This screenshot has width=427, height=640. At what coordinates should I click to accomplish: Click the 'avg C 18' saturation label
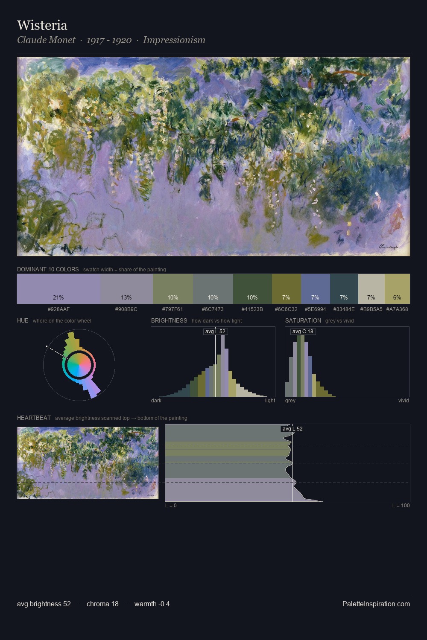pos(303,332)
